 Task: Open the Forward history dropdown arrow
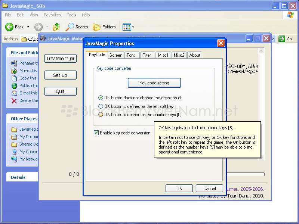coord(47,27)
